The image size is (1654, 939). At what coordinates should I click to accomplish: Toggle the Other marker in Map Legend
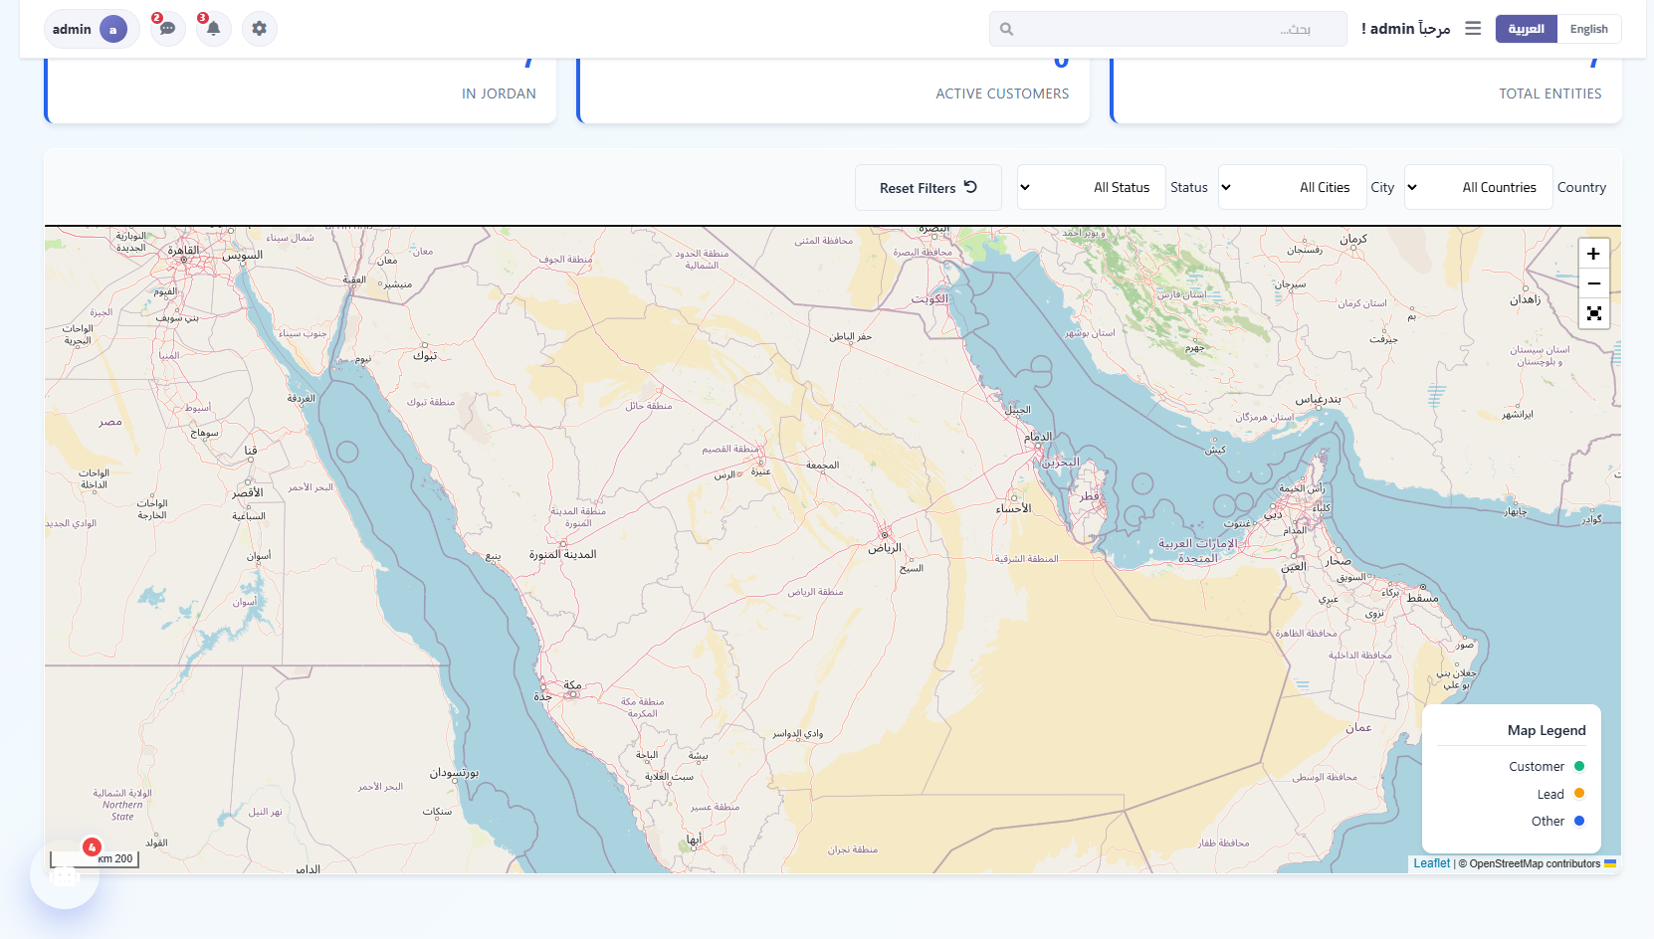click(x=1577, y=821)
